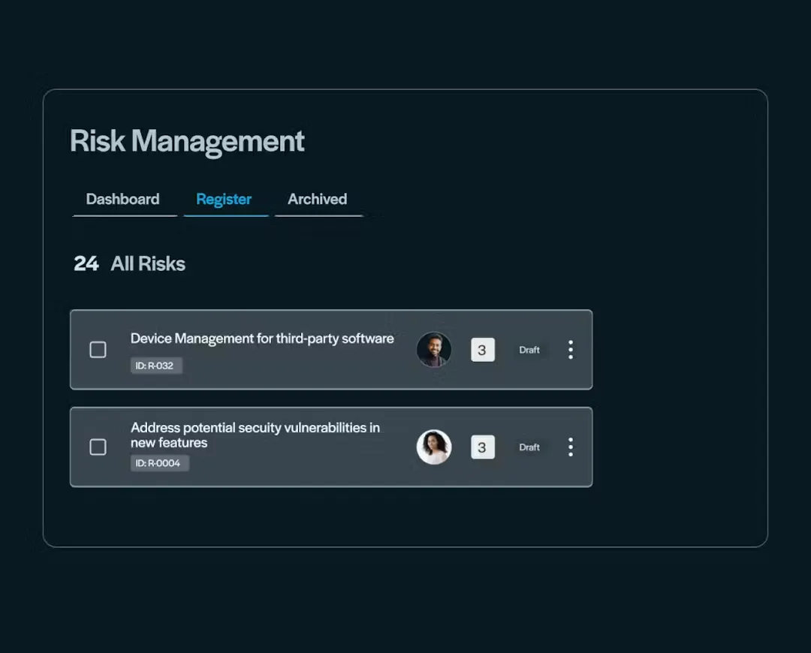
Task: Click Draft status on the R-0004 row
Action: click(x=529, y=447)
